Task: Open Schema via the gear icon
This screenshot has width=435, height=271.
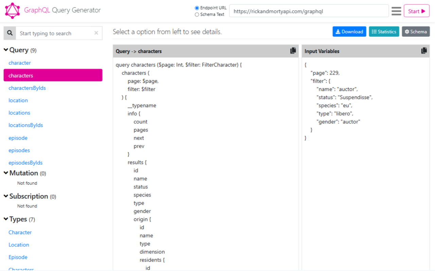Action: click(x=407, y=32)
